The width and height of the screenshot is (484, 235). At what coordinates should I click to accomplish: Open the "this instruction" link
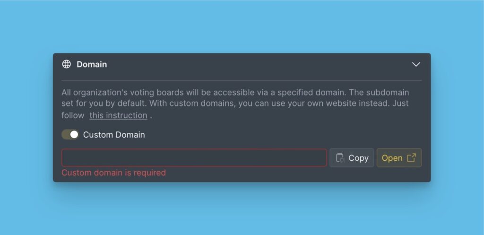click(x=118, y=115)
